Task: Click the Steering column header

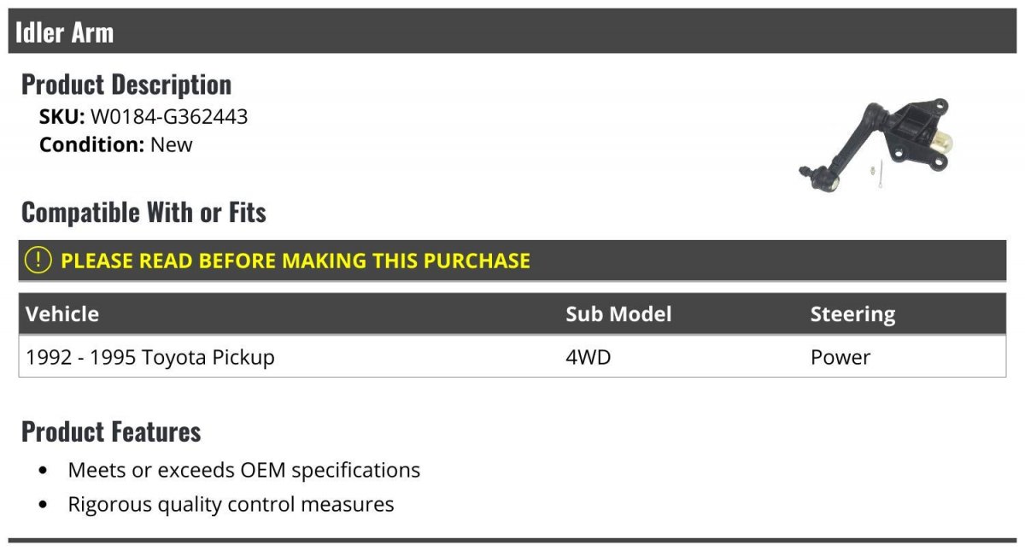Action: (x=852, y=314)
